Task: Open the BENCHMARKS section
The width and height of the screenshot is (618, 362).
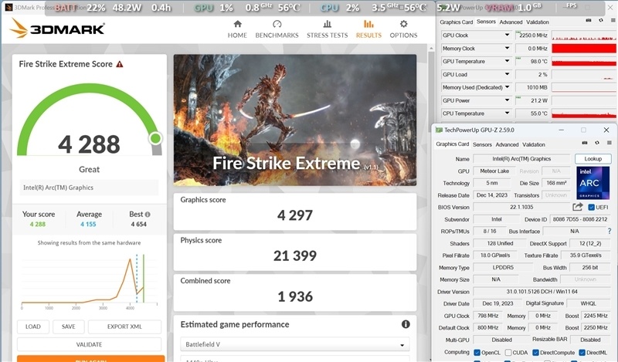Action: point(277,29)
